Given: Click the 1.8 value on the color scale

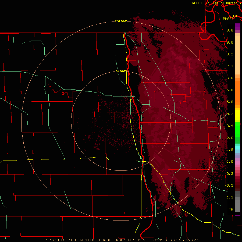Looking at the screenshot, I should pyautogui.click(x=230, y=150).
